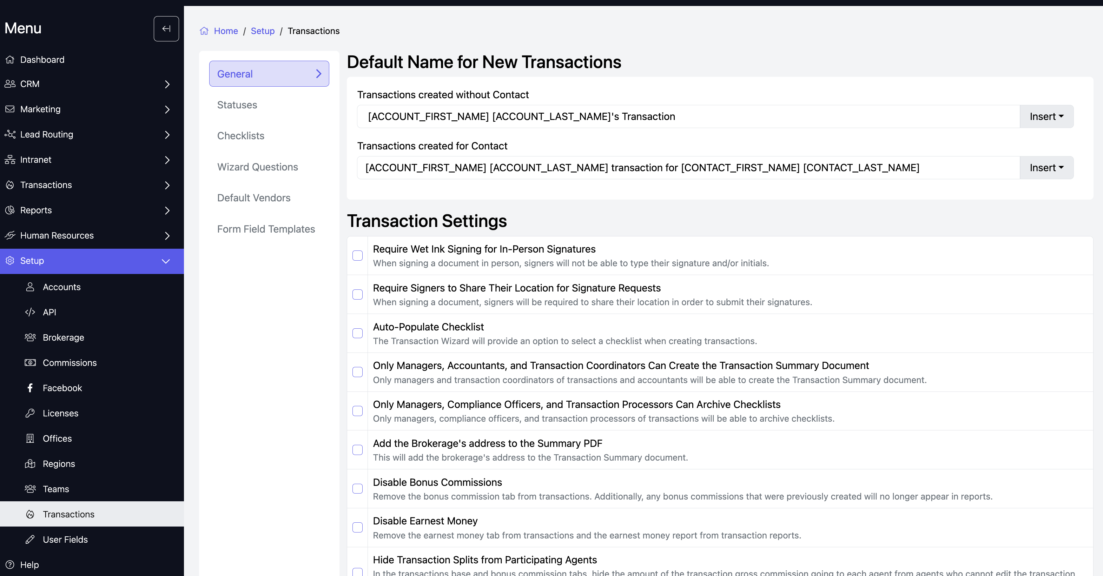
Task: Open Insert dropdown for Contact transactions field
Action: click(1046, 168)
